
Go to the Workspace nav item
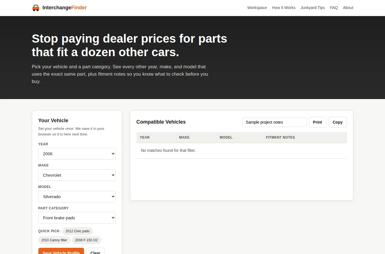point(257,8)
